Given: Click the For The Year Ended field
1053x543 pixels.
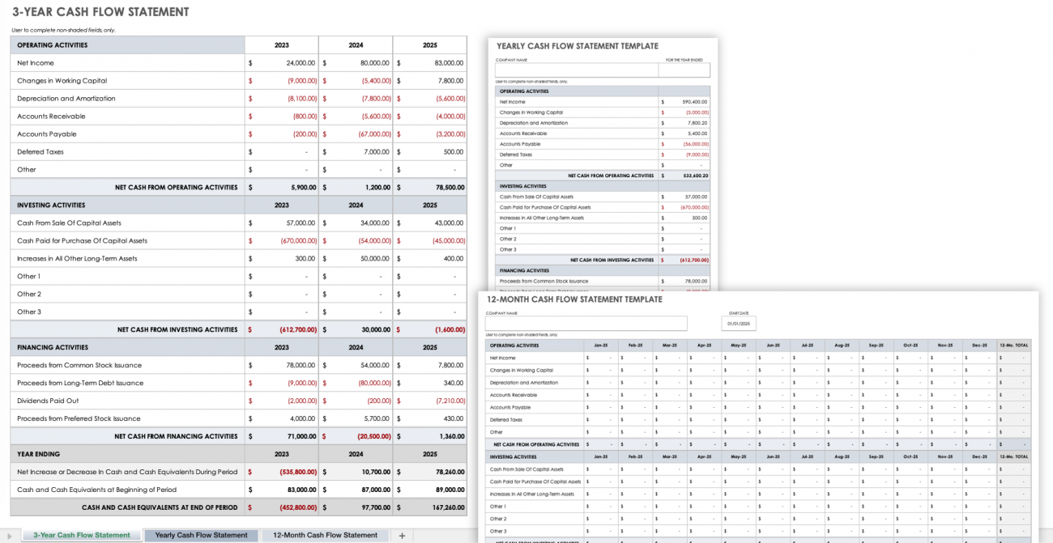Looking at the screenshot, I should [684, 70].
